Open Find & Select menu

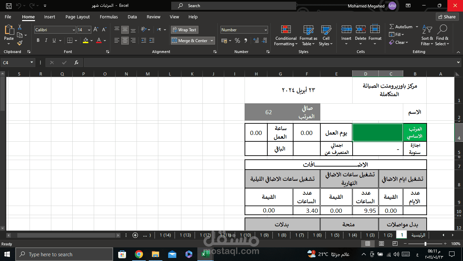click(442, 35)
